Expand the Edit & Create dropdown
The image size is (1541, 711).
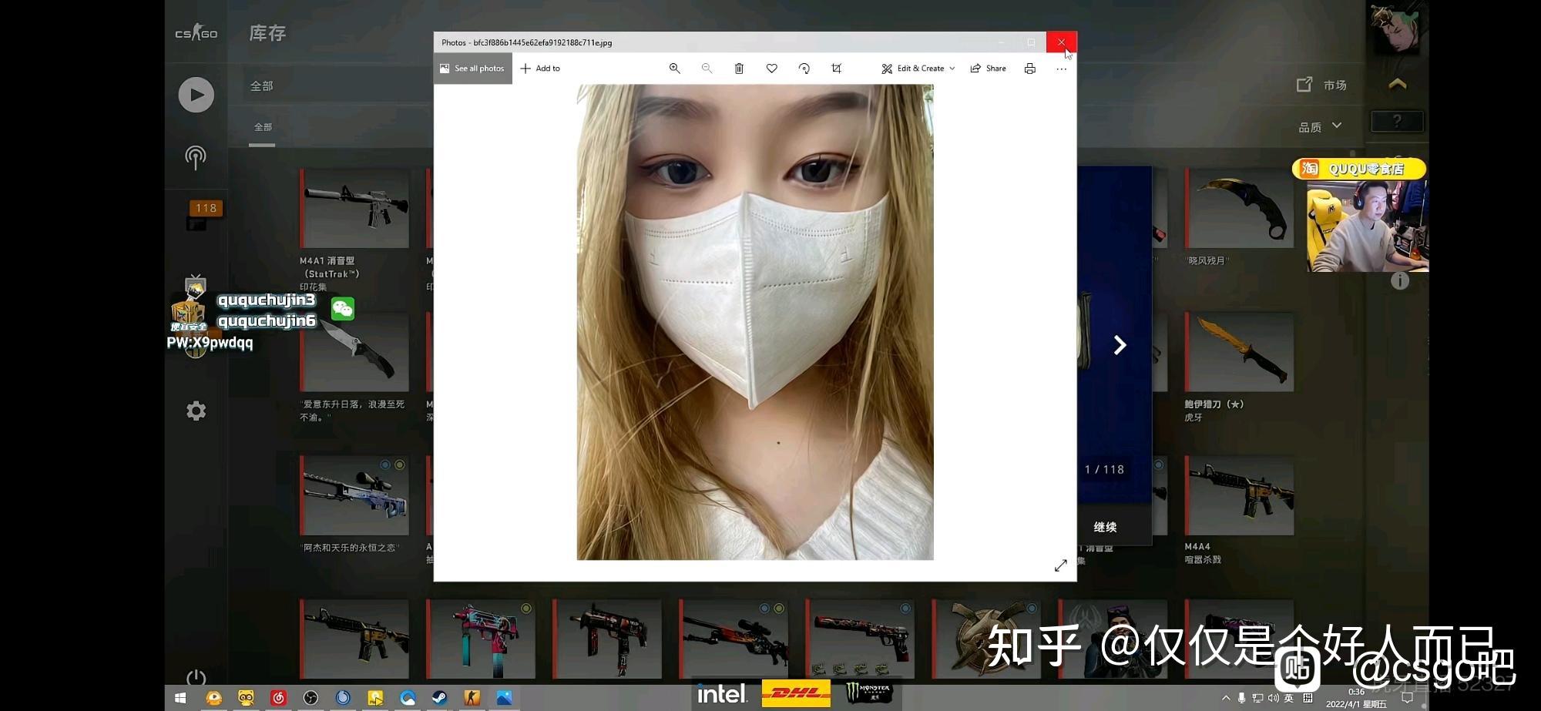coord(918,69)
